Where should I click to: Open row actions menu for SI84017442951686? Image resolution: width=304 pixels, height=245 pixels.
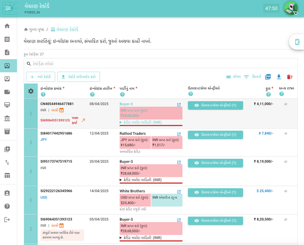click(x=31, y=142)
